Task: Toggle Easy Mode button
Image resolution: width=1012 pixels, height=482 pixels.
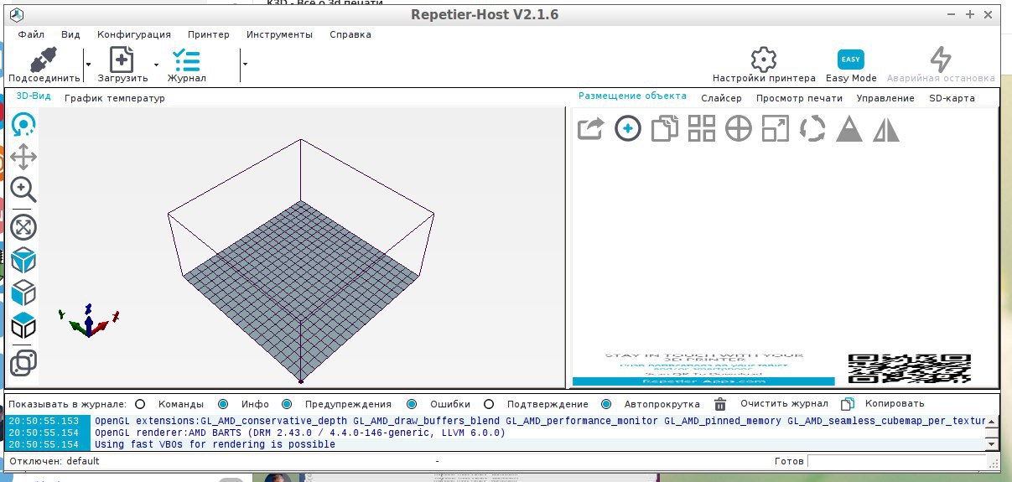Action: 851,60
